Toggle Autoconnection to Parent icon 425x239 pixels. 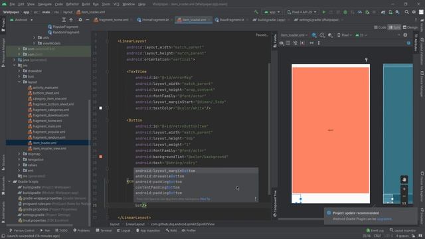[295, 43]
